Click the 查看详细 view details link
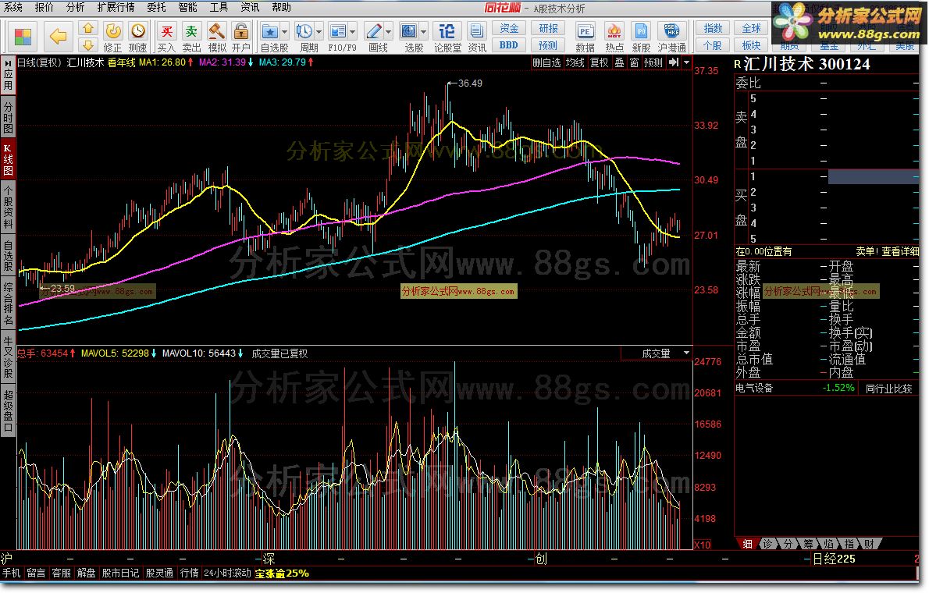 point(900,251)
